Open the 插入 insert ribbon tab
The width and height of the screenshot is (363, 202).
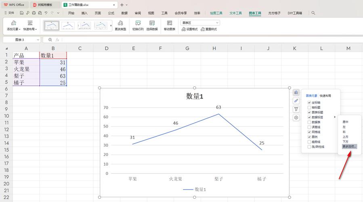[84, 13]
